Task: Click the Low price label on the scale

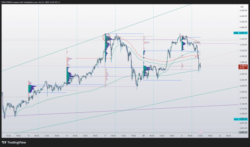Action: pyautogui.click(x=240, y=119)
